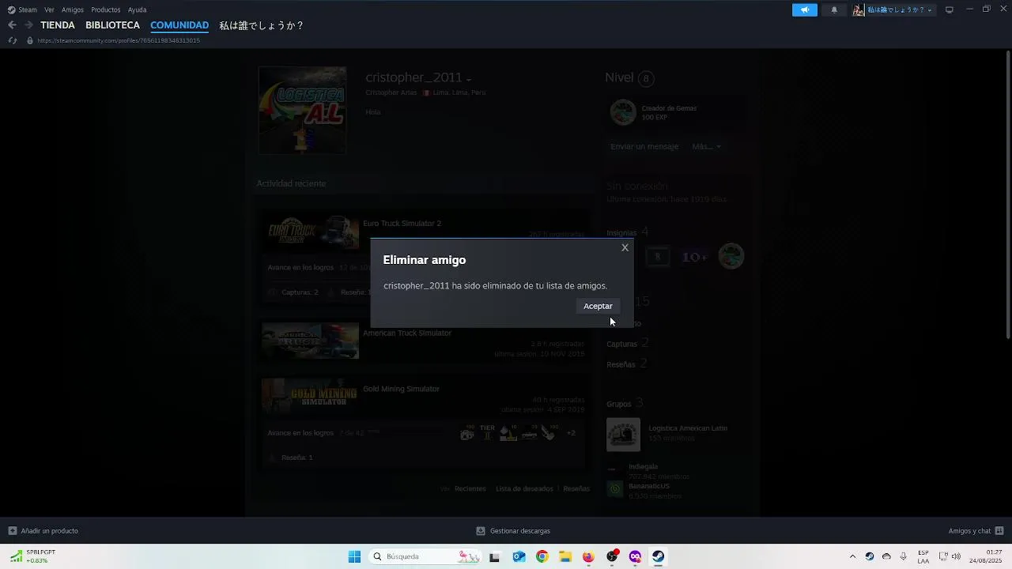
Task: Click the 10+ badge icon
Action: [694, 257]
